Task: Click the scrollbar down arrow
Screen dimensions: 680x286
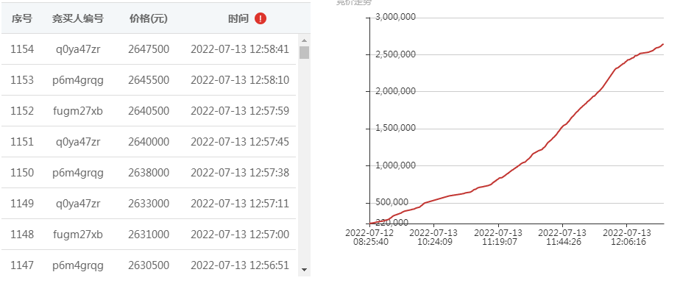Action: coord(304,270)
